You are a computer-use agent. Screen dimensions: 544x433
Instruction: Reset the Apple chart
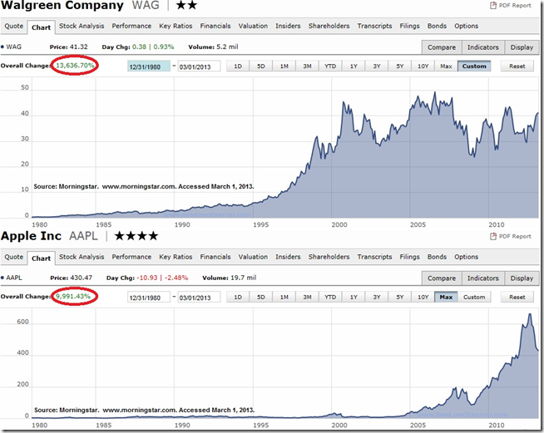517,297
